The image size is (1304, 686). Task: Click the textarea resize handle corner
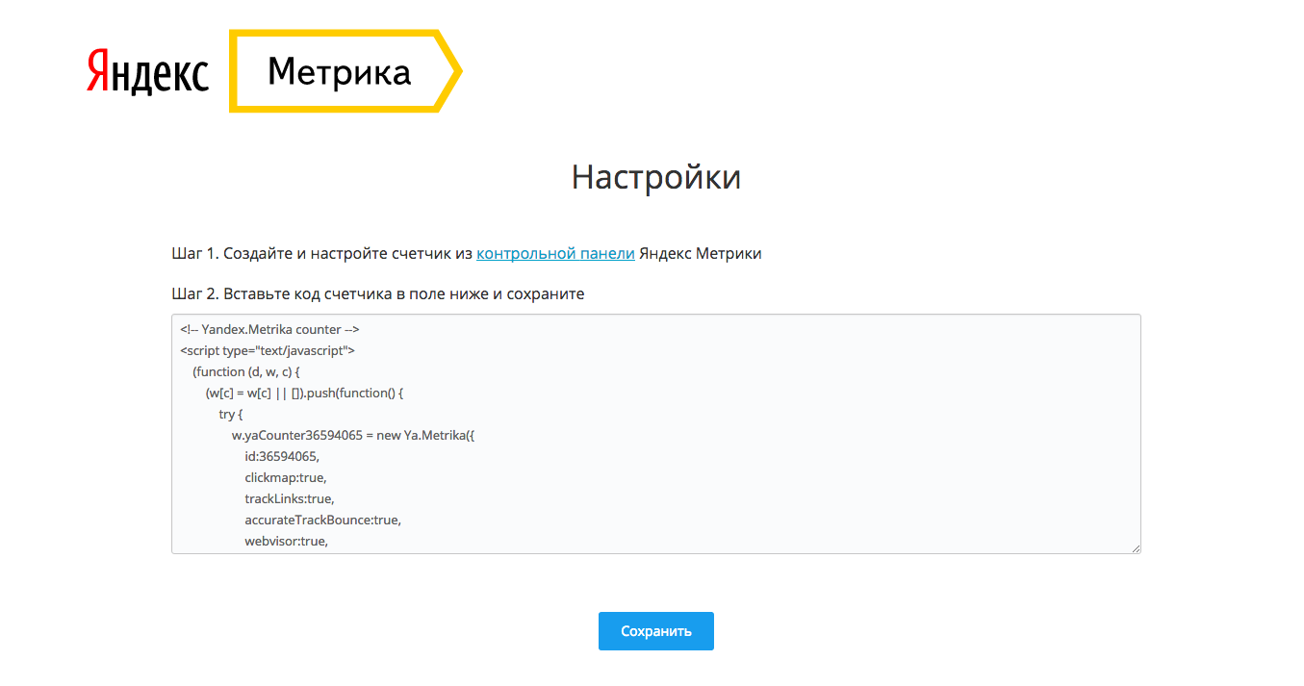[x=1136, y=548]
